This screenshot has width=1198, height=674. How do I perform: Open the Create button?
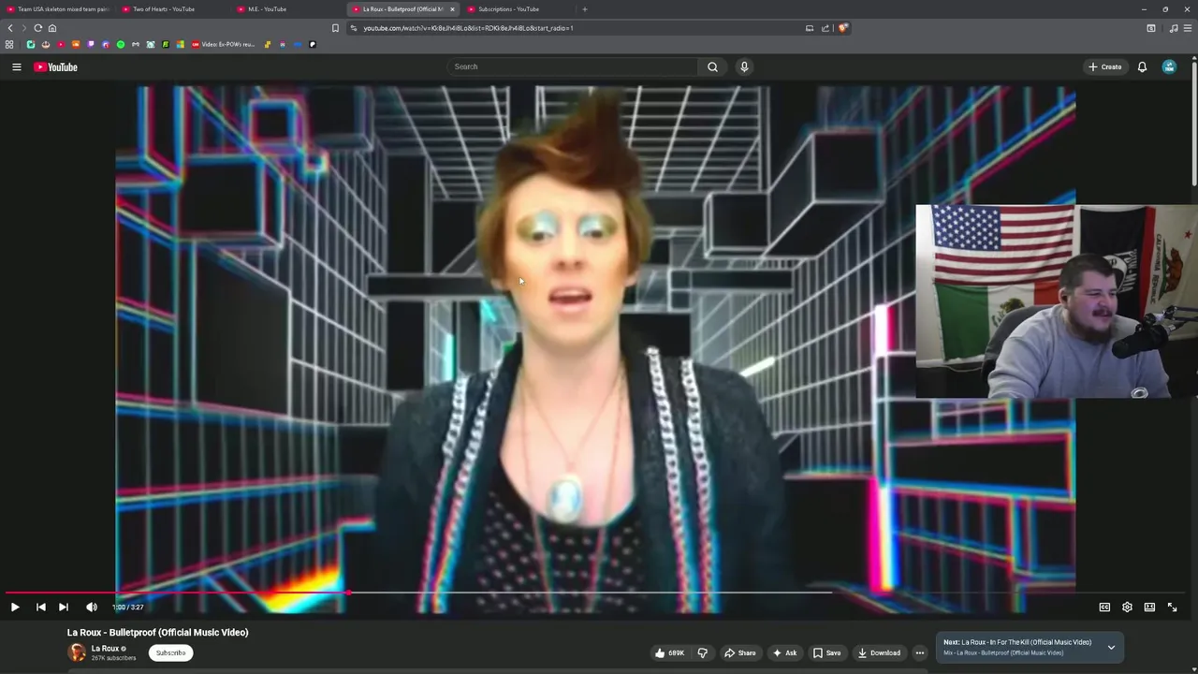coord(1105,66)
